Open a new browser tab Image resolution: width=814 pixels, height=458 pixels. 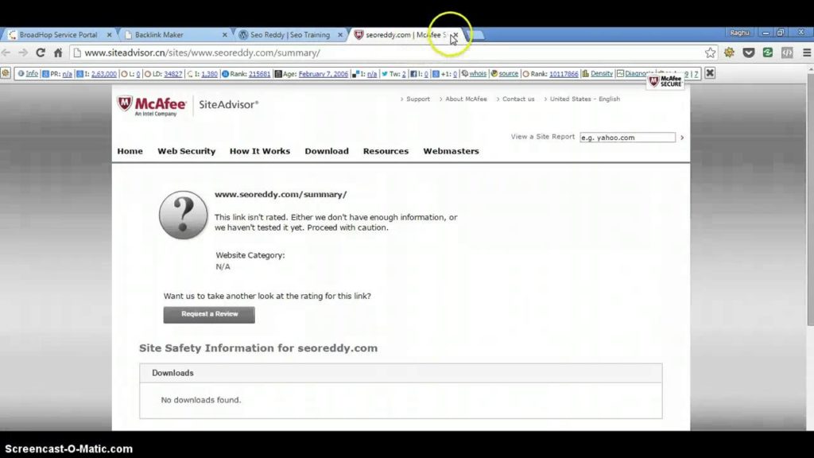tap(475, 35)
